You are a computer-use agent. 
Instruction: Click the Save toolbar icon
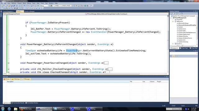tap(12, 6)
